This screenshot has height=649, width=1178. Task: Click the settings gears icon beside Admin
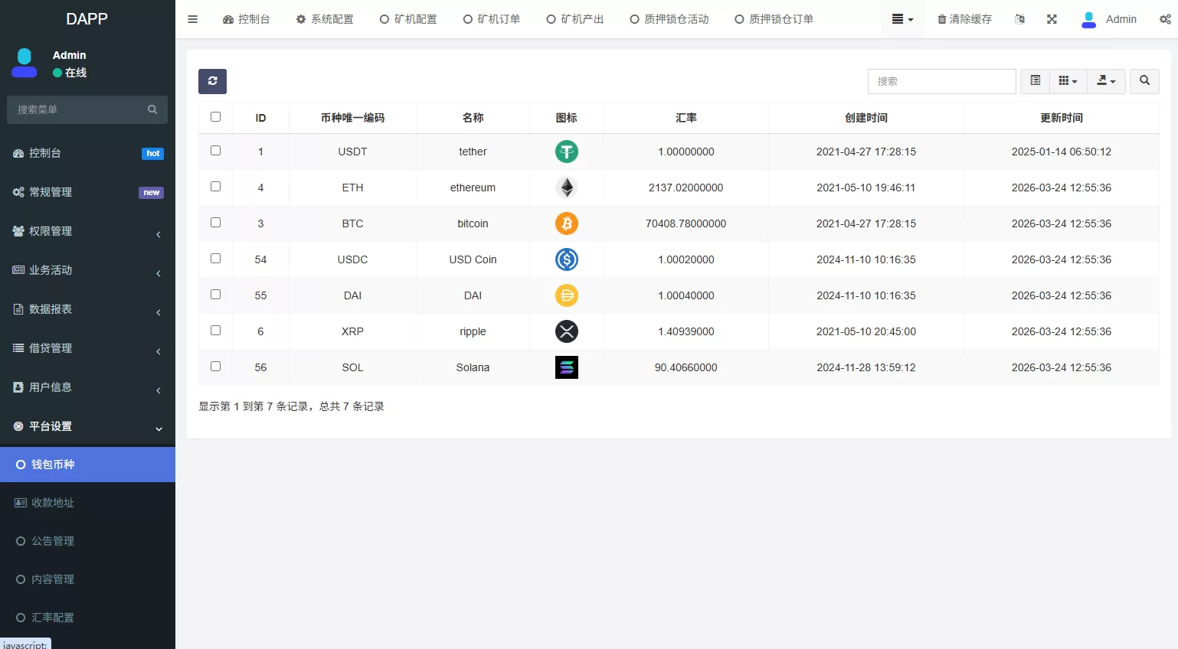[1165, 19]
